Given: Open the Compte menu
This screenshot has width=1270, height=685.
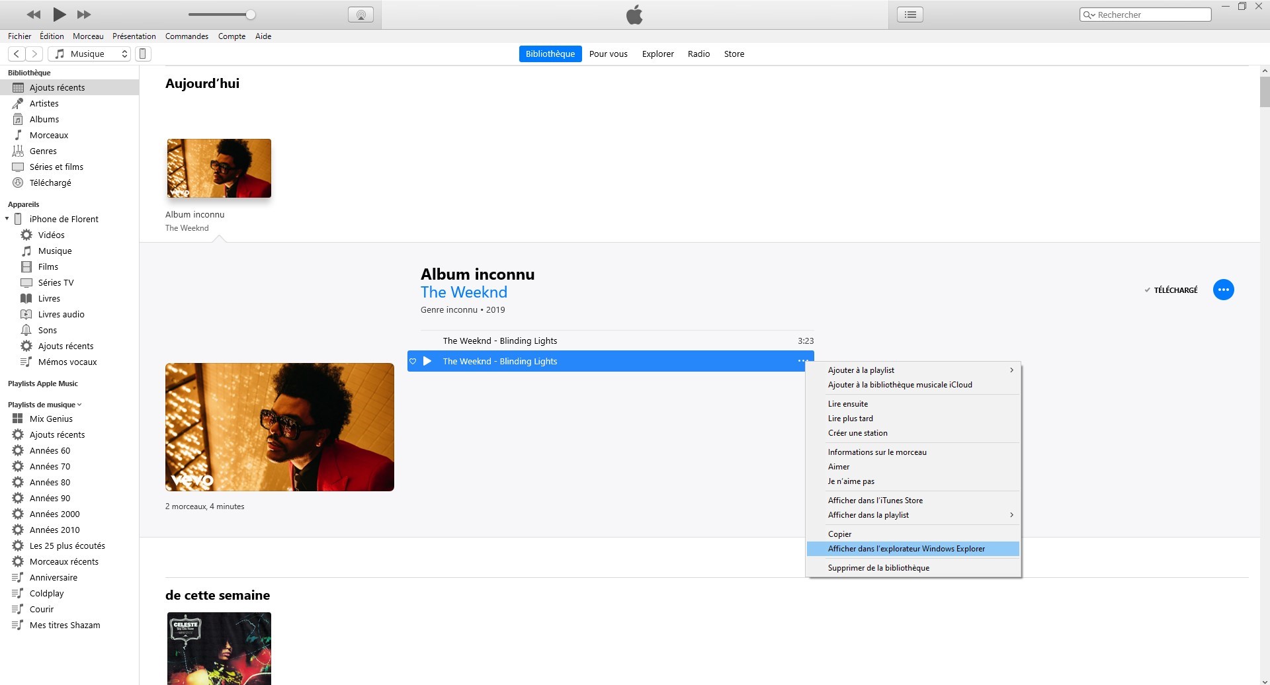Looking at the screenshot, I should pos(232,36).
